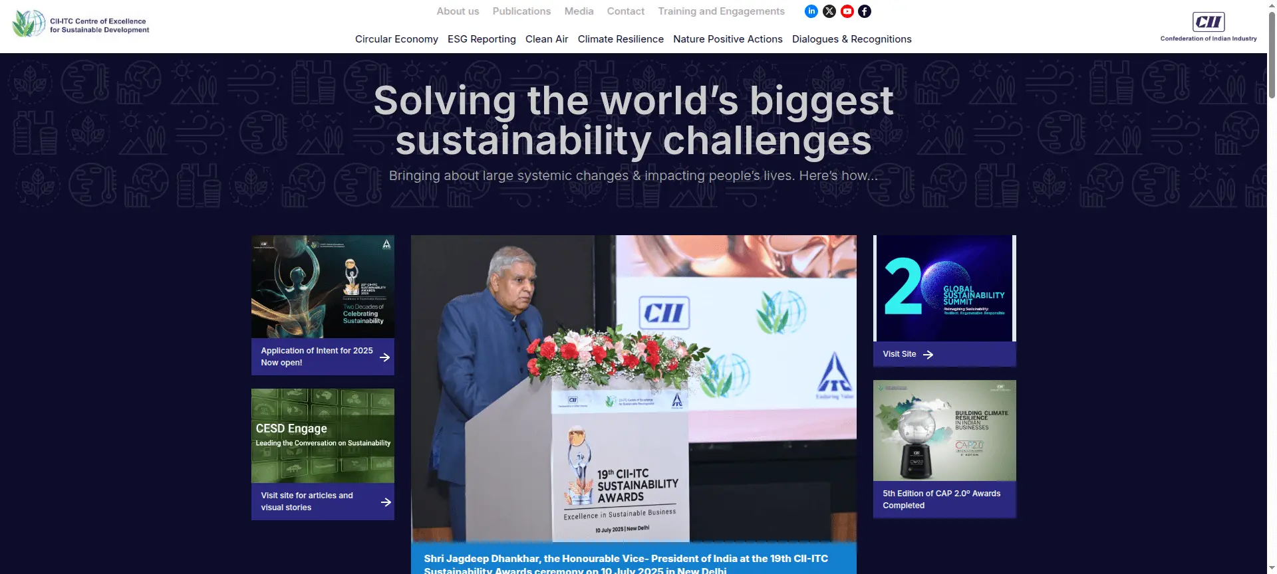Click the Confederation of Indian Industry logo
Image resolution: width=1277 pixels, height=574 pixels.
pyautogui.click(x=1208, y=27)
